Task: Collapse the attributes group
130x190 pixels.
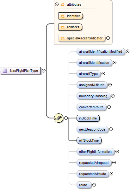Action: pos(57,4)
